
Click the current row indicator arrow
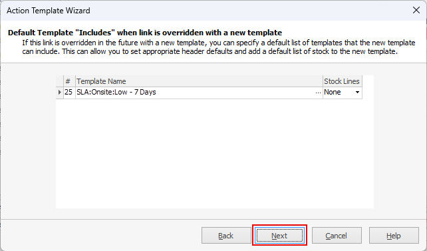60,93
